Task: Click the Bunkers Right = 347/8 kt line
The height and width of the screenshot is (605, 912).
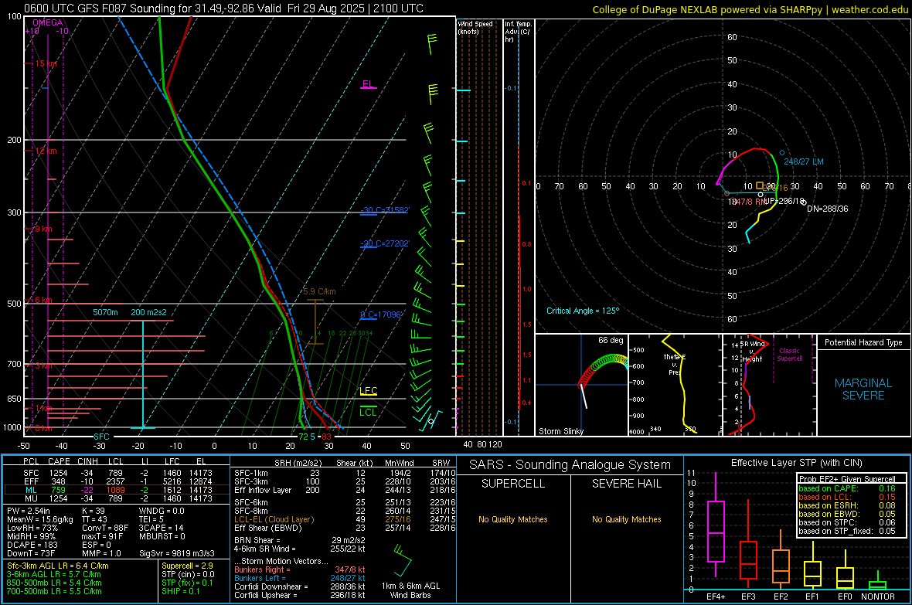Action: point(300,569)
